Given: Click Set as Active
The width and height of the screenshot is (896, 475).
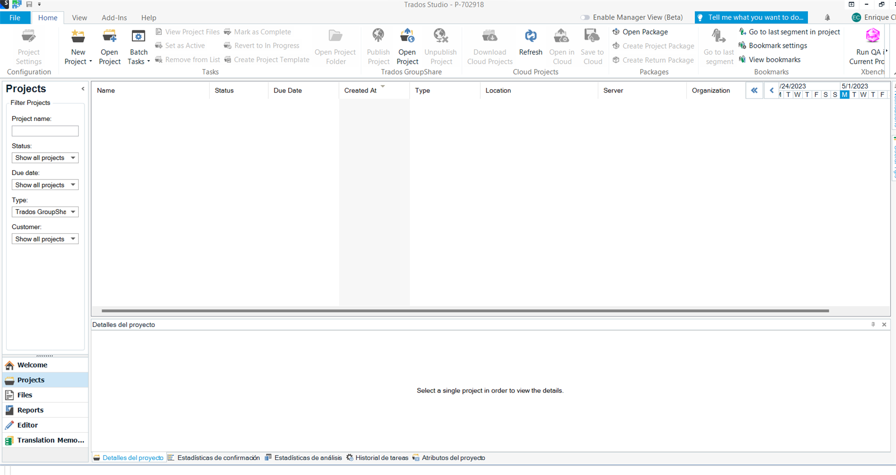Looking at the screenshot, I should coord(180,46).
